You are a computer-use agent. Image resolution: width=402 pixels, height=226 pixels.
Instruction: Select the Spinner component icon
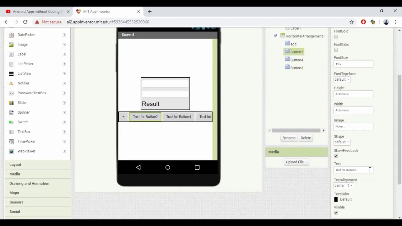point(11,113)
